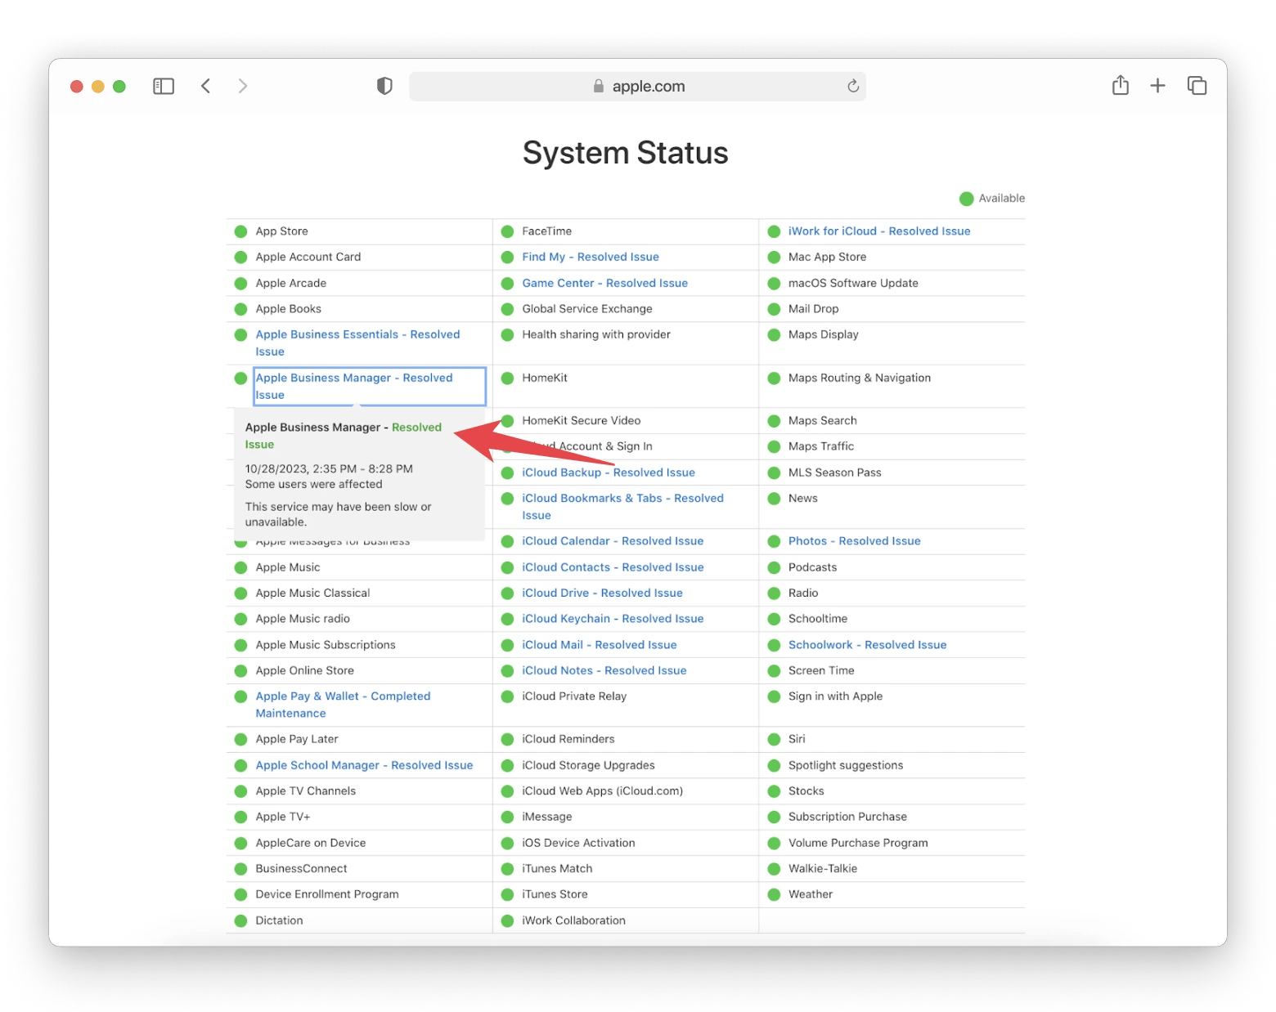Click the green dot beside Podcasts
1276x1012 pixels.
pyautogui.click(x=774, y=568)
